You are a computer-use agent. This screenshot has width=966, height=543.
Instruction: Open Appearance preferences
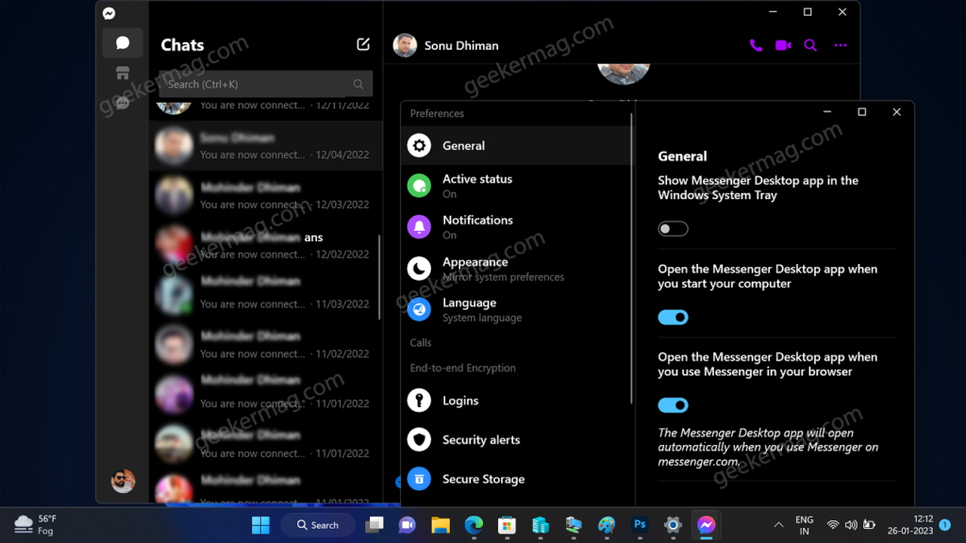tap(516, 269)
